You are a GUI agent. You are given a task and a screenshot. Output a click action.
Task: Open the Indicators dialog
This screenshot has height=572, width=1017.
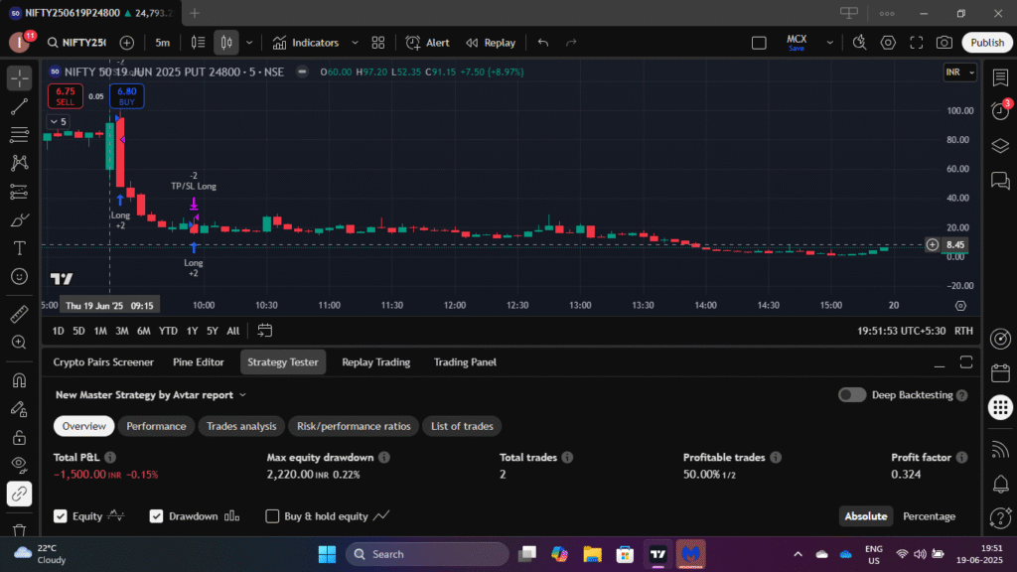pos(306,43)
